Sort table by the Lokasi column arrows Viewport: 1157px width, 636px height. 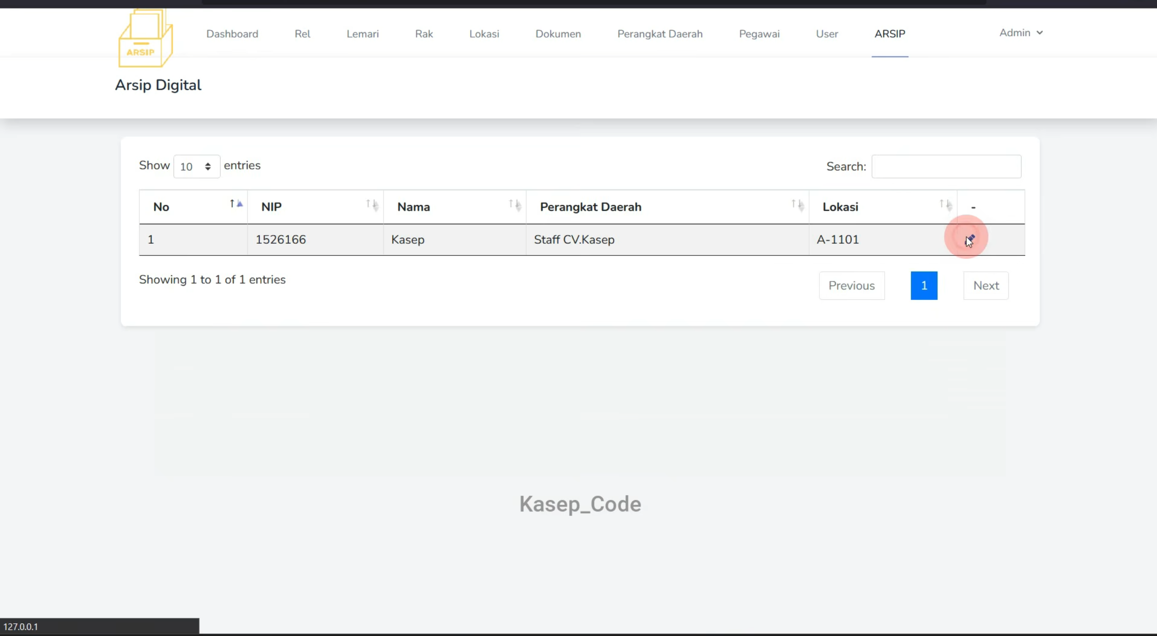click(945, 205)
